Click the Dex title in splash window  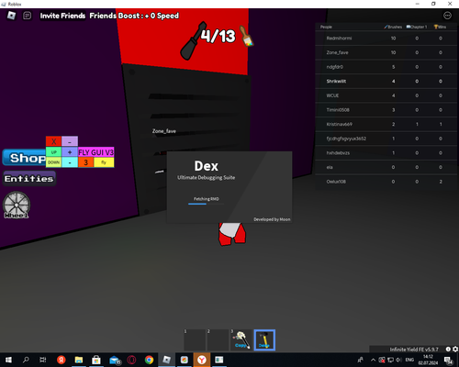coord(207,166)
